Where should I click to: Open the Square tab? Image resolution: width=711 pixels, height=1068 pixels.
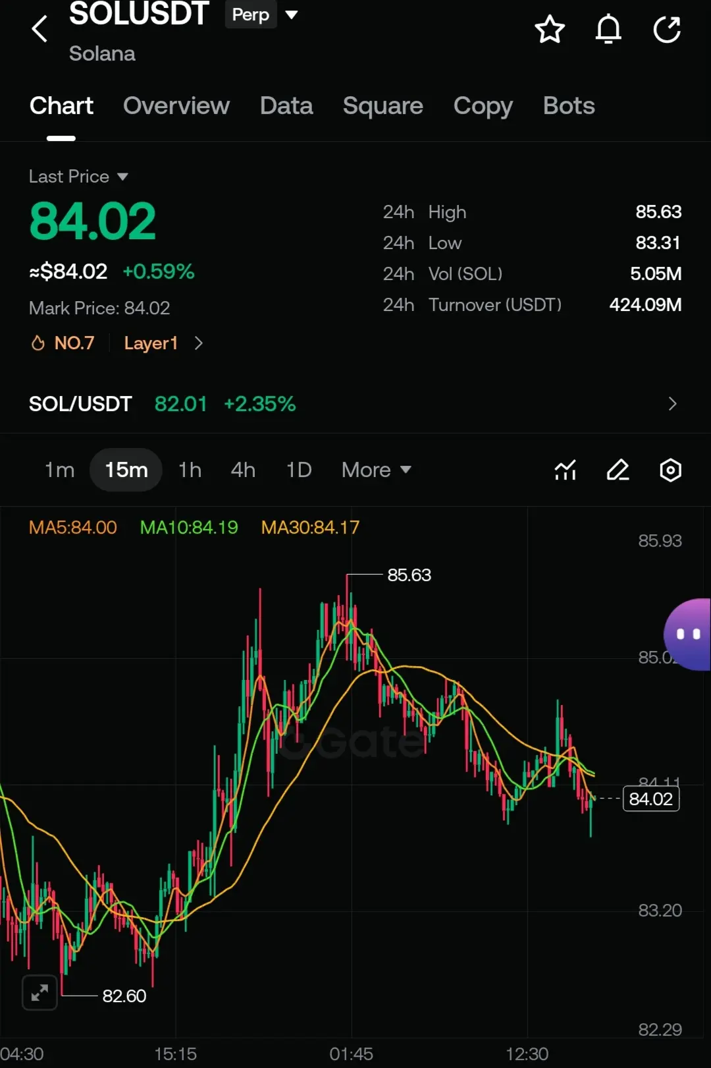[x=383, y=106]
